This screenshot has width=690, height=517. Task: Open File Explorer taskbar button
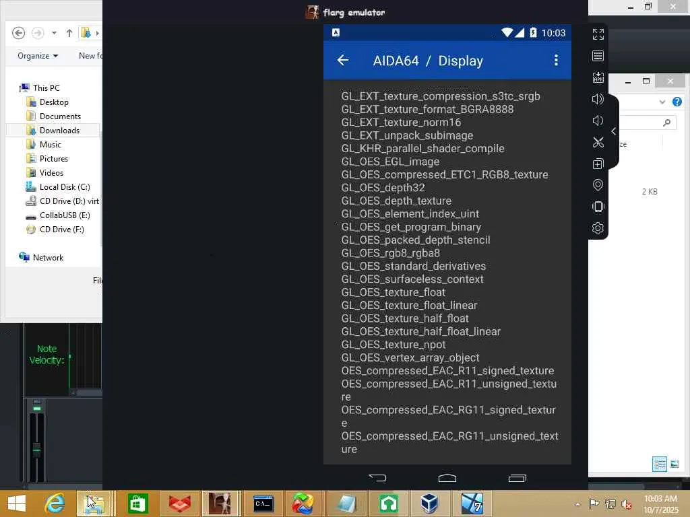pyautogui.click(x=94, y=504)
